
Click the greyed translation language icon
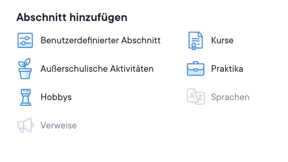coord(196,97)
